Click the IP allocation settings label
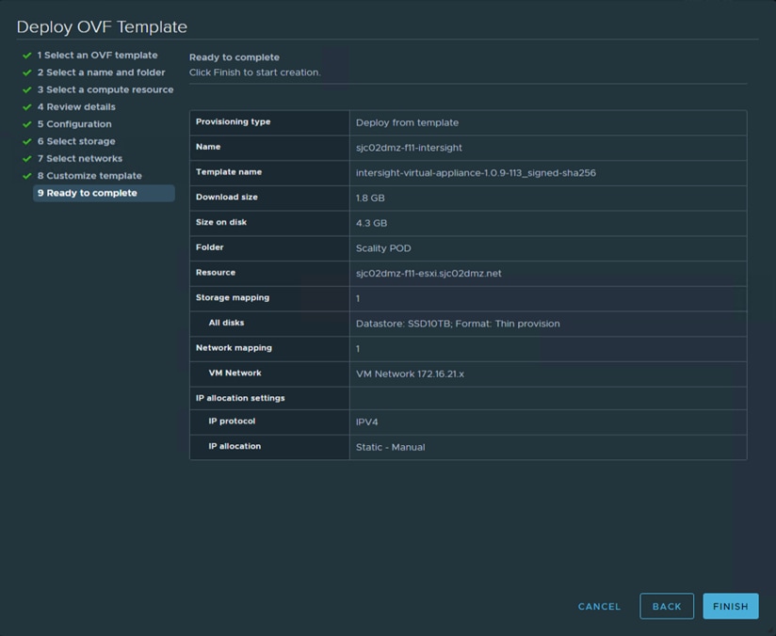 [x=240, y=399]
